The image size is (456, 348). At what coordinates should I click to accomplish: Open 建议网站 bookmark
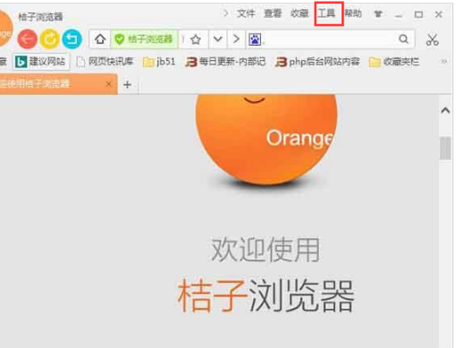pyautogui.click(x=40, y=62)
